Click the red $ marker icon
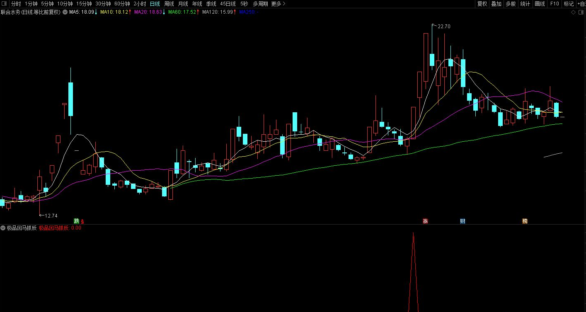This screenshot has width=586, height=312. pos(82,221)
